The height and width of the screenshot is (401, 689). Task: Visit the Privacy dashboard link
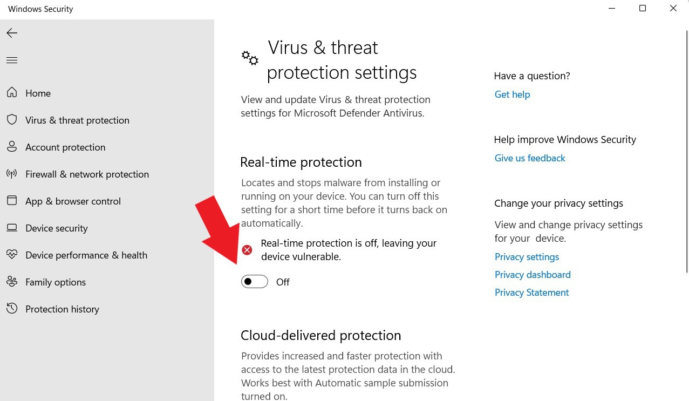[533, 275]
